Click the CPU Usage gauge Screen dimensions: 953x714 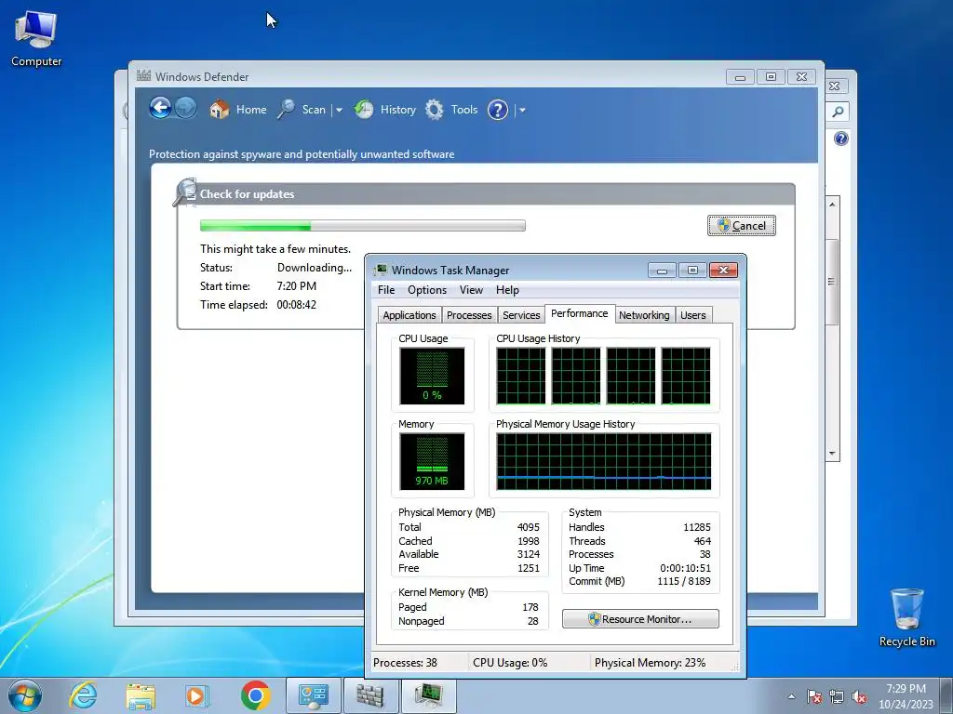pos(432,376)
